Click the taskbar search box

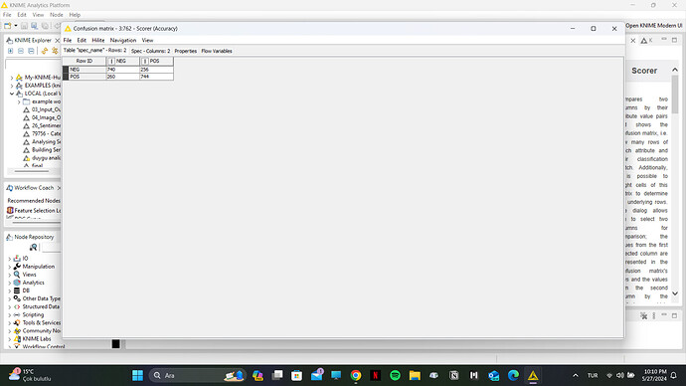tap(197, 375)
